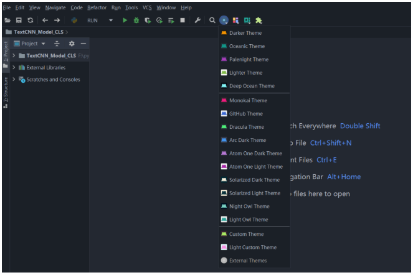Click the Project panel gear options icon
The image size is (413, 275).
tap(72, 44)
